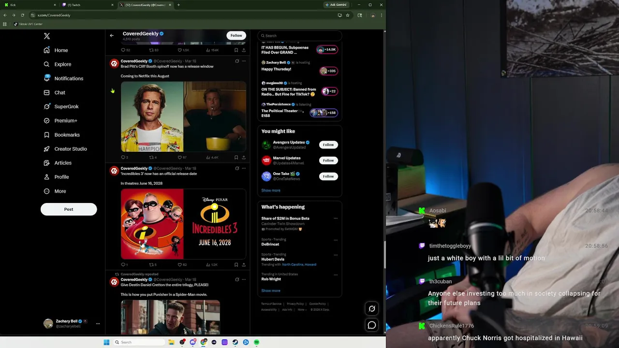Image resolution: width=619 pixels, height=348 pixels.
Task: Show more suggested accounts
Action: [x=271, y=190]
